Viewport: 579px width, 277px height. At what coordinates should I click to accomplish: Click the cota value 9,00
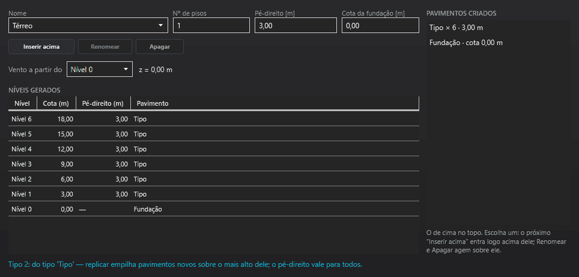coord(67,164)
